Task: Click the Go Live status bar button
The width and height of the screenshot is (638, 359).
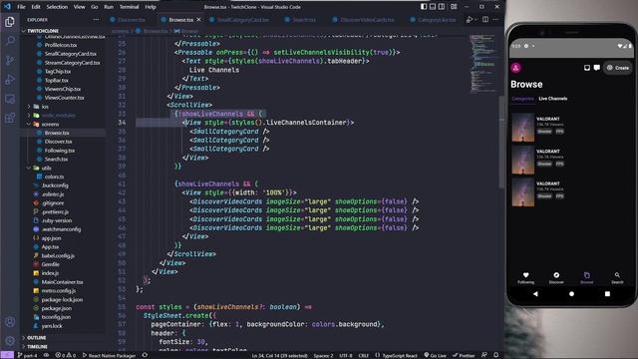Action: tap(435, 355)
